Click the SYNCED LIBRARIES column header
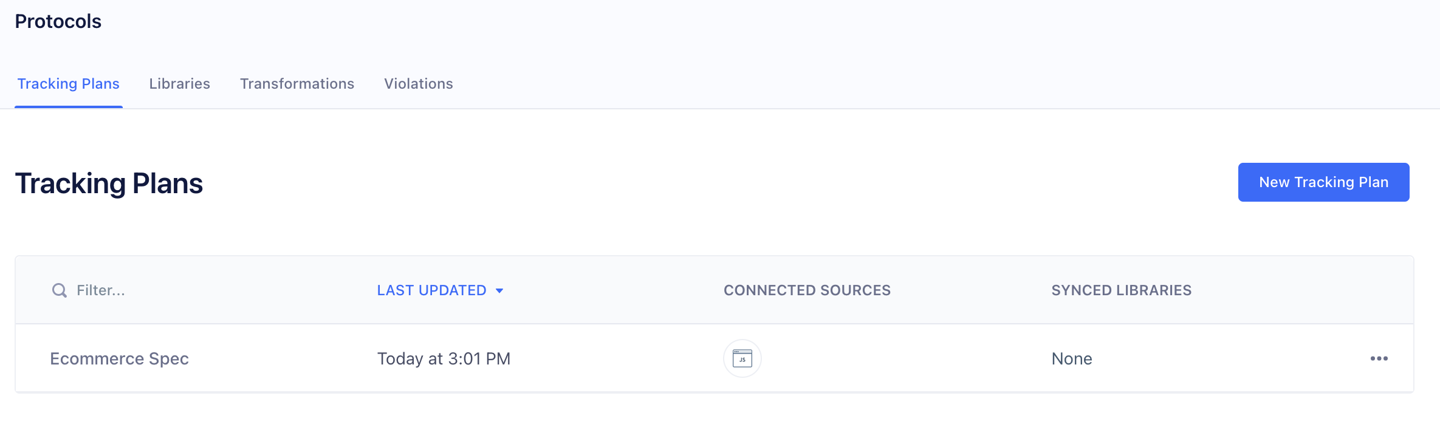 coord(1121,290)
